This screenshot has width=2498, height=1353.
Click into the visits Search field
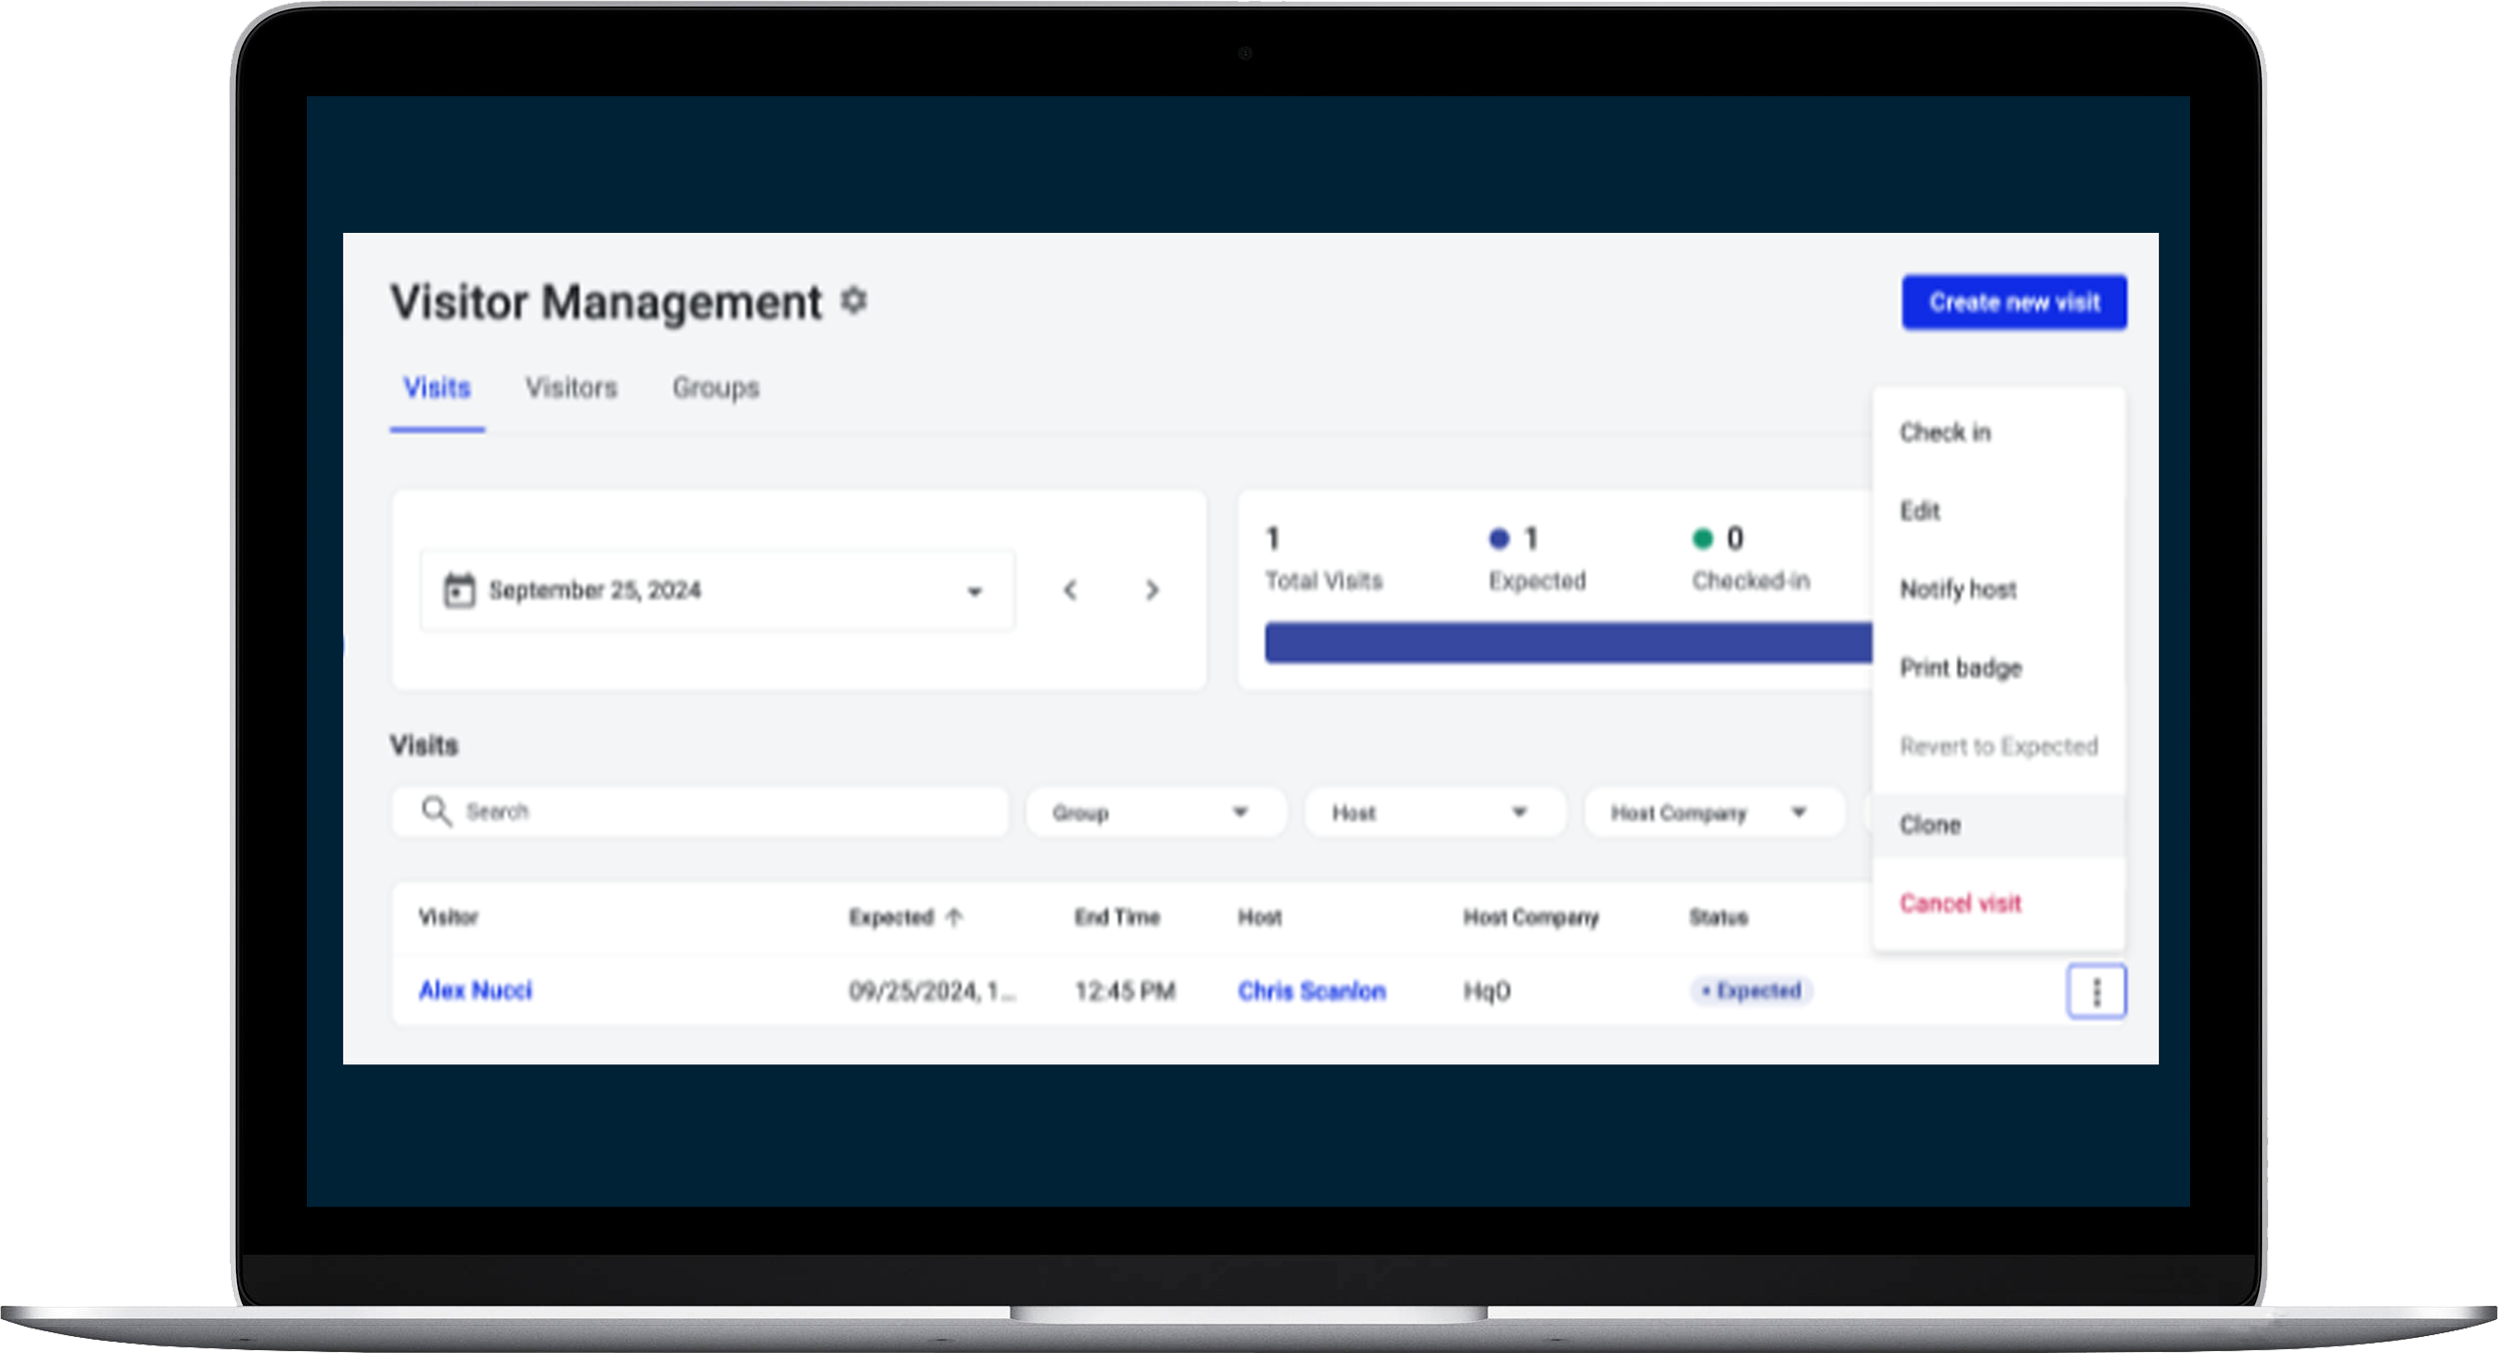point(720,811)
